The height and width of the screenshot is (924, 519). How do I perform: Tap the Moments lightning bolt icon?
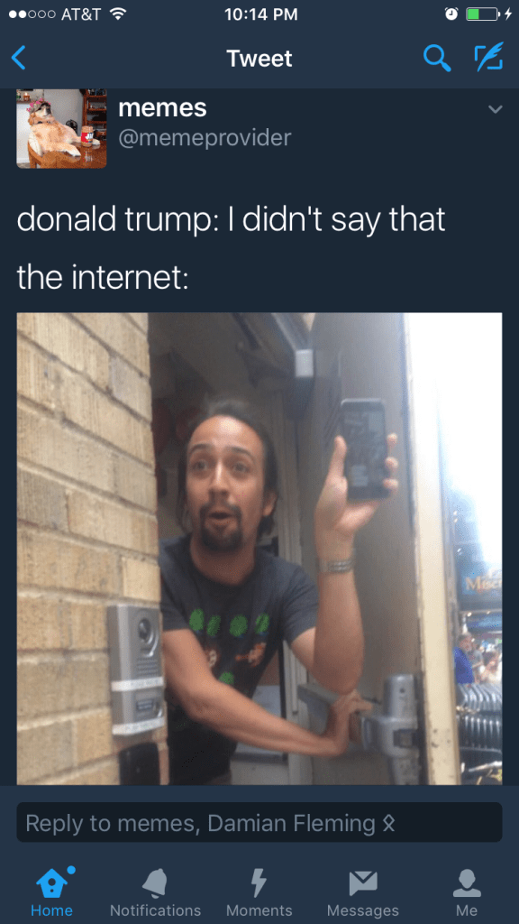259,883
